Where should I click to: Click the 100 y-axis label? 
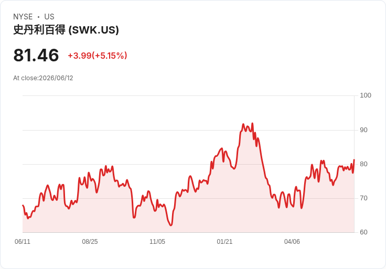[x=366, y=95]
